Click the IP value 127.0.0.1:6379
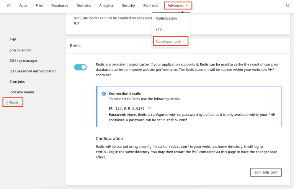Viewport: 294px width, 189px height. (130, 108)
